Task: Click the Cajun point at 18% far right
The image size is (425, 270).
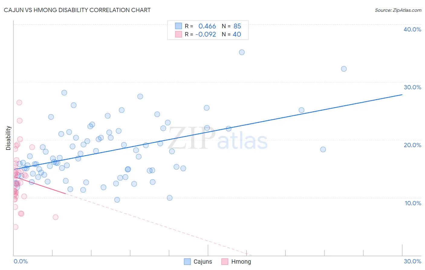Action: coord(323,149)
